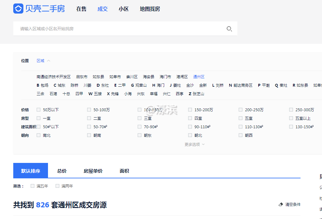Open the 金沙 area listings
The height and width of the screenshot is (219, 322).
190,85
